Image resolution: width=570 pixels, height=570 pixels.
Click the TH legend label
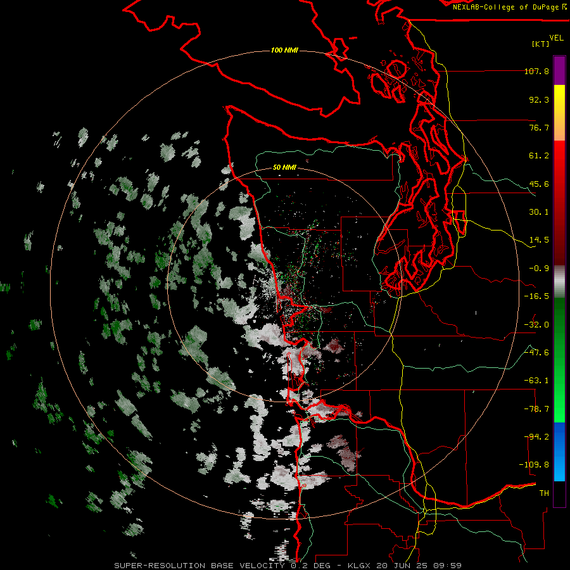(x=544, y=493)
